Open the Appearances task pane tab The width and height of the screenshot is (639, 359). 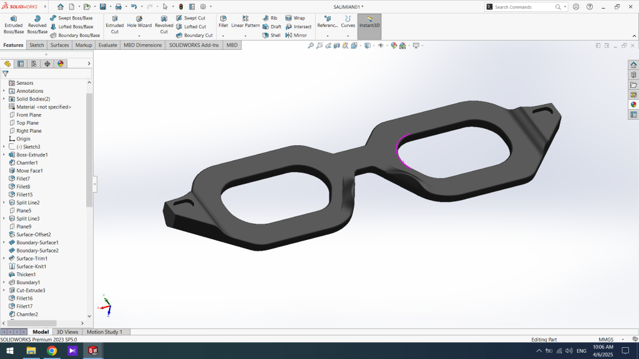pos(633,105)
